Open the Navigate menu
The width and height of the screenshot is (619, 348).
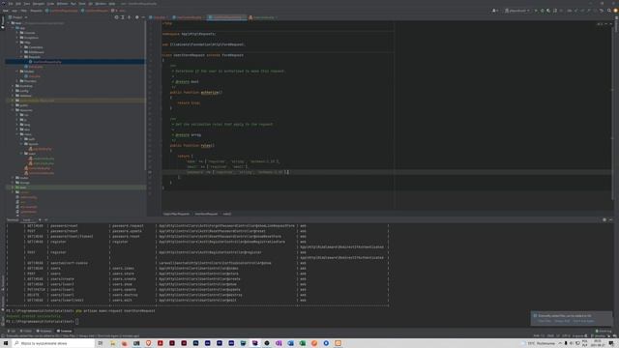(x=39, y=4)
